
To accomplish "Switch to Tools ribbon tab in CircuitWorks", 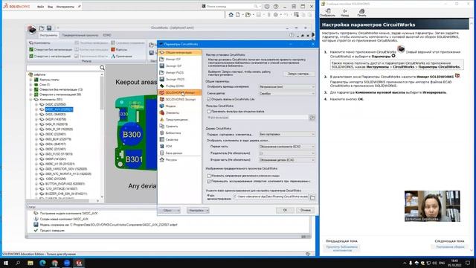I will pos(48,35).
